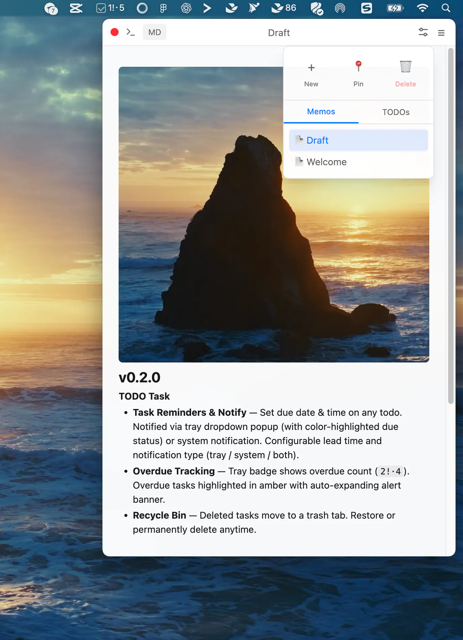Open the todo tray item showing 1!·5
463x640 pixels.
coord(111,8)
